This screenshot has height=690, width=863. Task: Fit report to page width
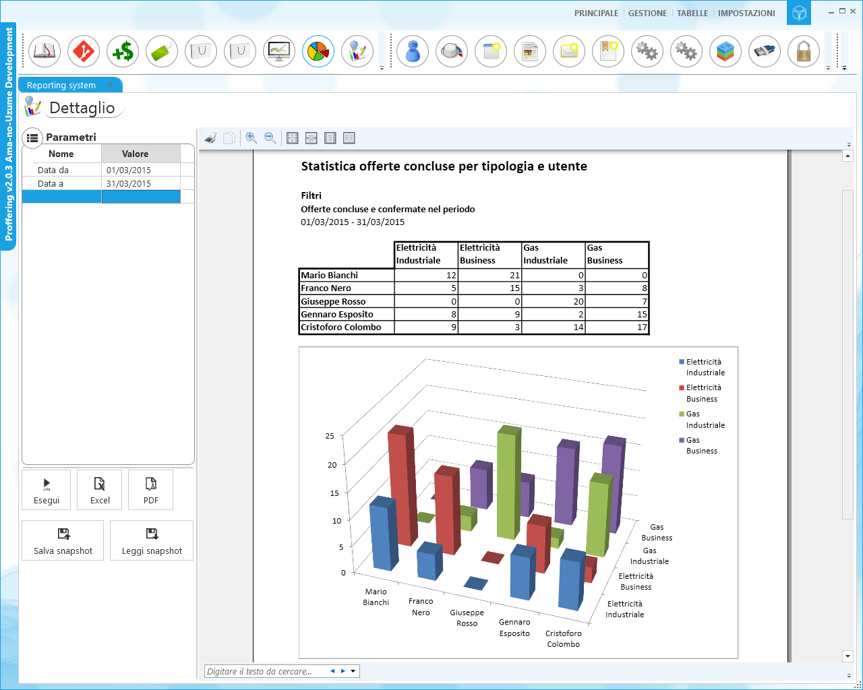coord(311,138)
